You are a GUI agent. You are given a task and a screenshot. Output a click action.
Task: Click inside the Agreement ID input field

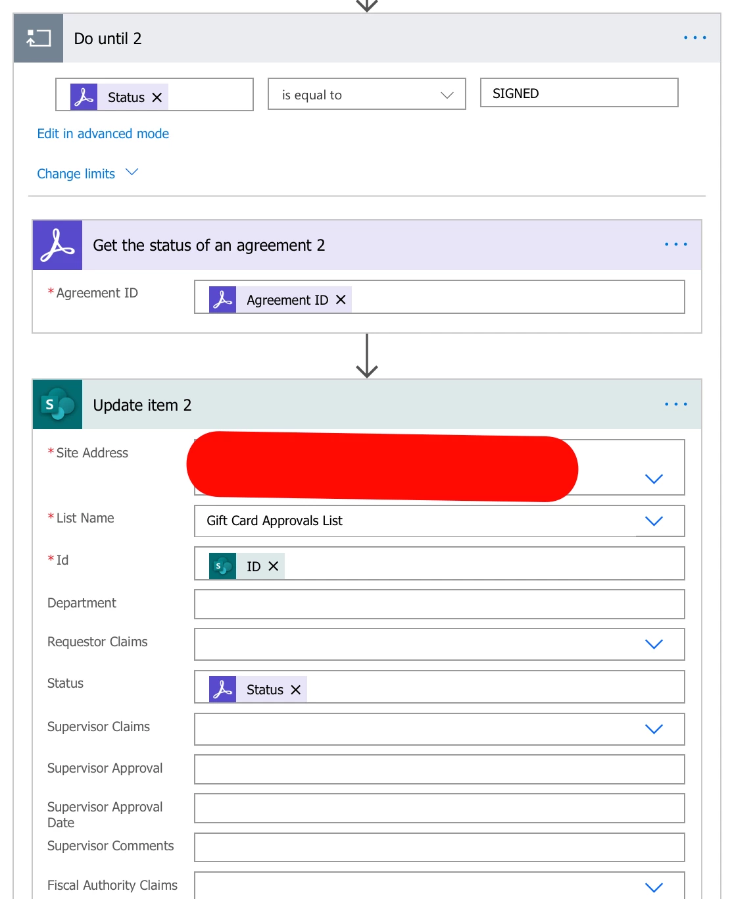(439, 297)
